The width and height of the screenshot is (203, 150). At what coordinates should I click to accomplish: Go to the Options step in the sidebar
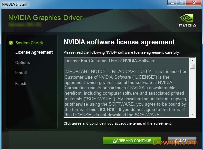tap(23, 63)
